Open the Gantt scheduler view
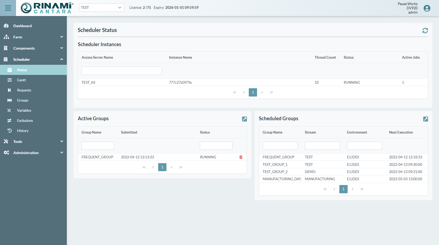The image size is (439, 245). coord(21,80)
